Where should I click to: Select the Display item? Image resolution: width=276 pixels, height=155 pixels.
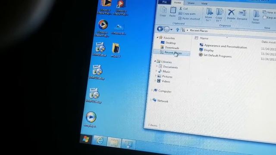coord(207,50)
